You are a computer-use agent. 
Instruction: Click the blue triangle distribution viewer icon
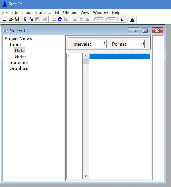pyautogui.click(x=132, y=20)
